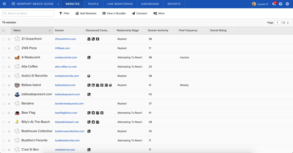Sort by Post Frequency column
293x153 pixels.
coord(193,30)
